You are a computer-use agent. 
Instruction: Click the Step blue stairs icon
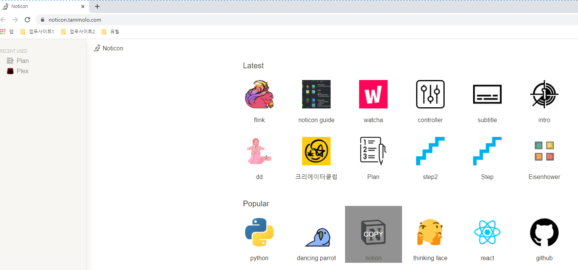pos(487,151)
